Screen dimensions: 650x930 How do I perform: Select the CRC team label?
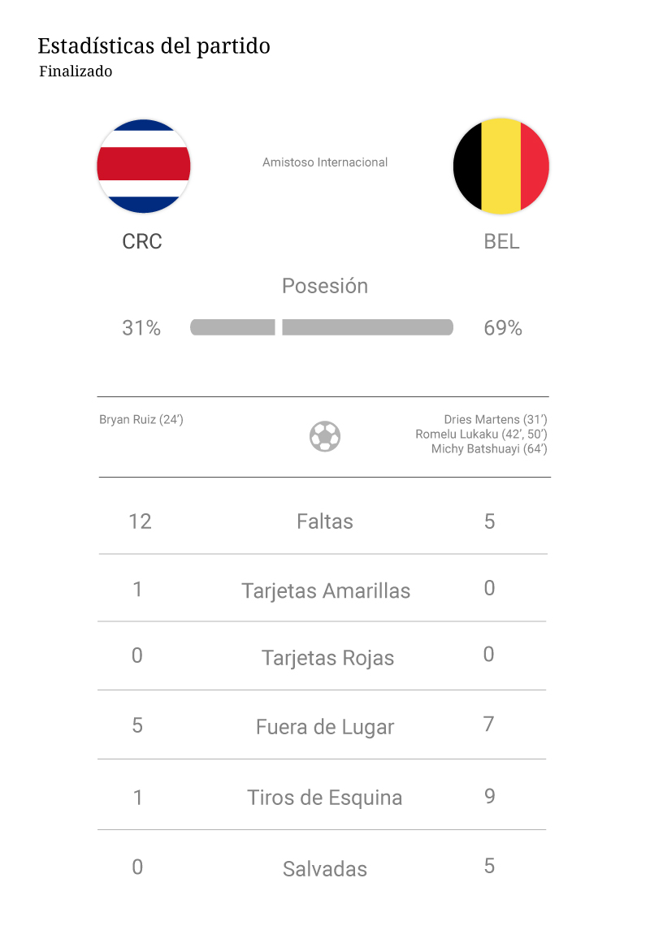[142, 241]
